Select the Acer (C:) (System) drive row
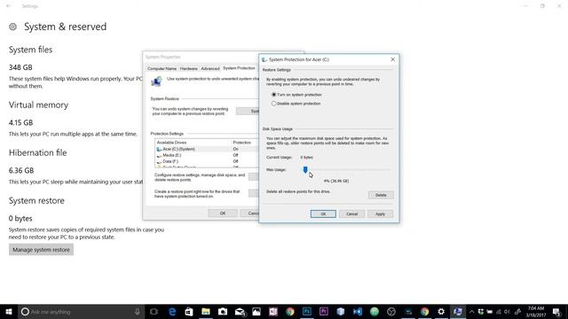Viewport: 568px width, 319px height. click(207, 149)
